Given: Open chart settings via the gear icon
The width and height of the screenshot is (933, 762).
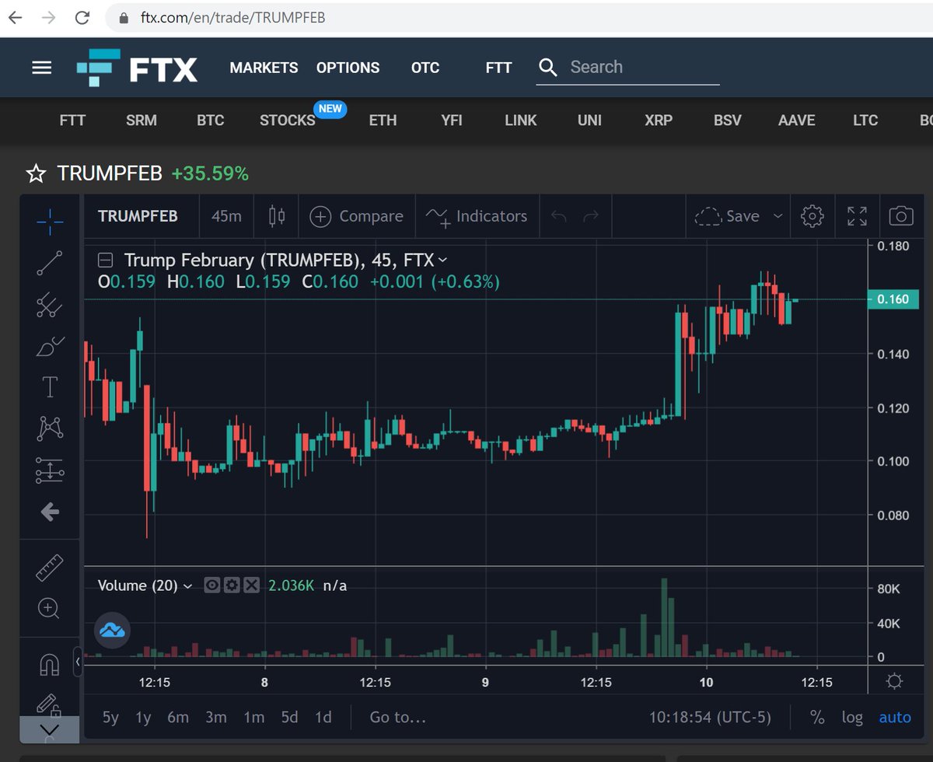Looking at the screenshot, I should [x=812, y=216].
